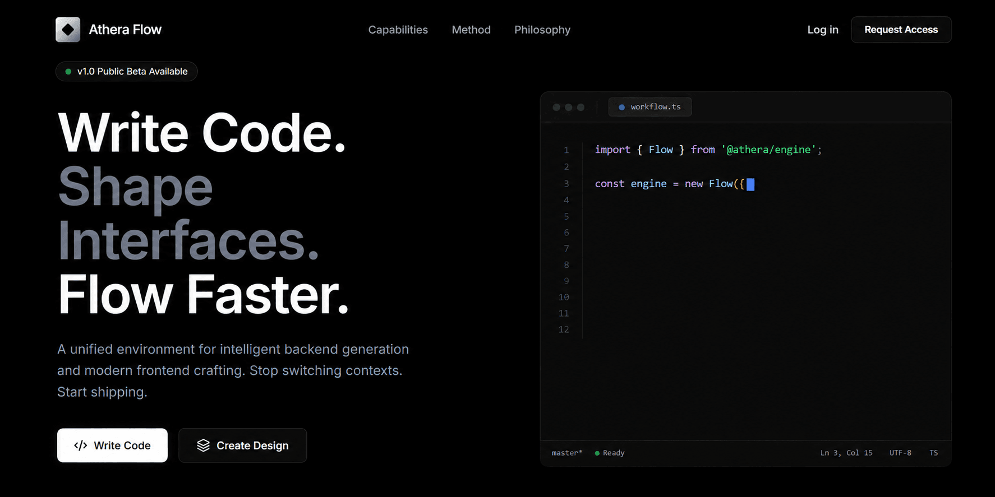Click the blue dot on the workflow.ts tab
The image size is (995, 497).
621,107
